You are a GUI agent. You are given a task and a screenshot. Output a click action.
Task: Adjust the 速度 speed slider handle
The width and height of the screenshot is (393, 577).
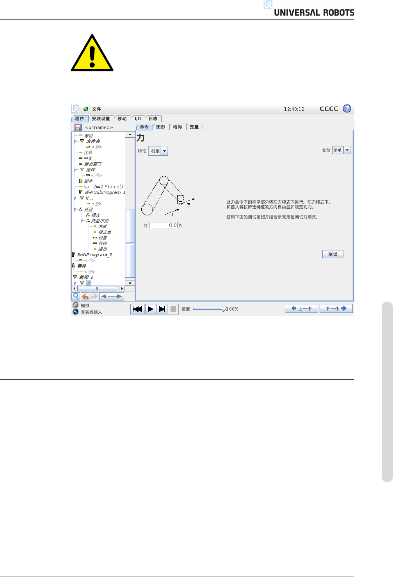[224, 309]
